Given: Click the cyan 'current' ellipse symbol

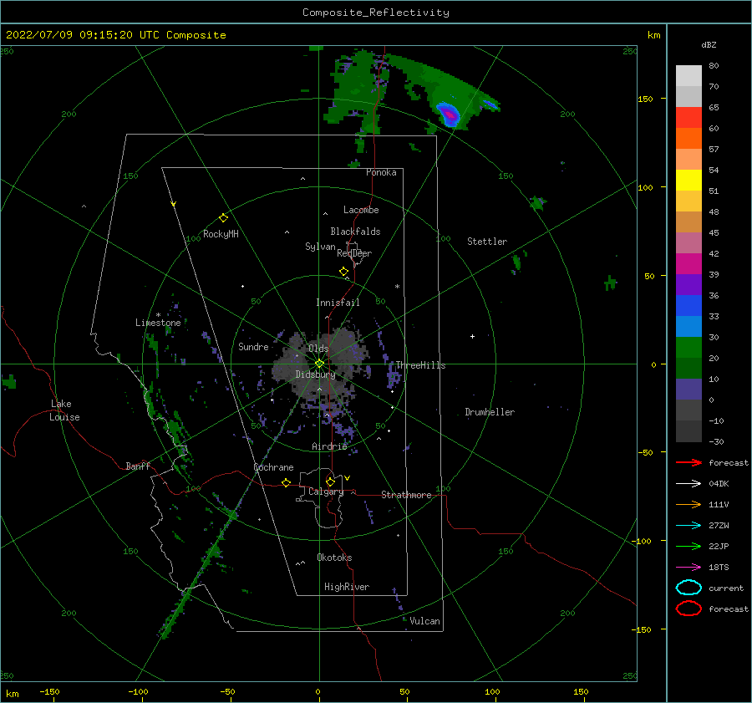Looking at the screenshot, I should point(688,588).
